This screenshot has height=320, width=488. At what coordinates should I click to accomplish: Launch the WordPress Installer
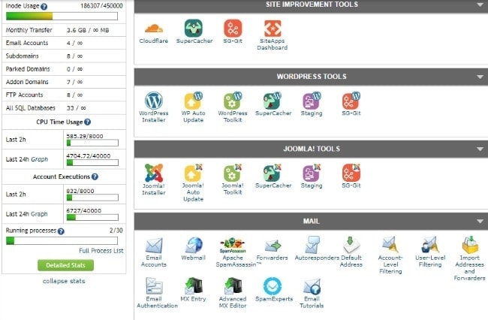(x=154, y=107)
